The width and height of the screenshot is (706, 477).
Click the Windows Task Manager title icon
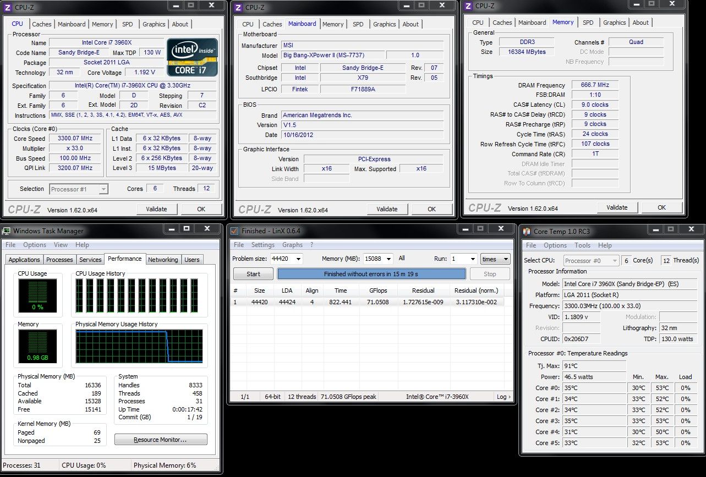coord(7,231)
